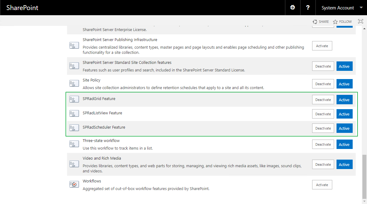Activate SharePoint Server Publishing Infrastructure
This screenshot has height=204, width=367.
(x=322, y=46)
